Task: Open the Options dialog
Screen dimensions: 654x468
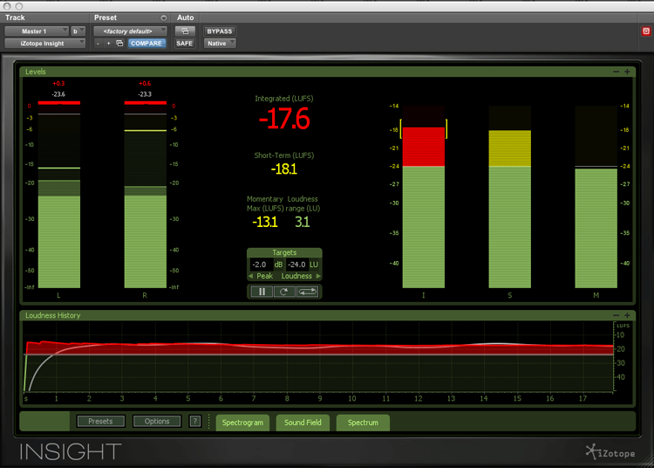Action: tap(157, 421)
